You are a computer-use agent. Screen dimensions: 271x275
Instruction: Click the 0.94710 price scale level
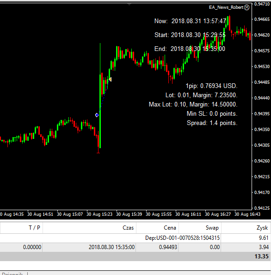point(262,4)
